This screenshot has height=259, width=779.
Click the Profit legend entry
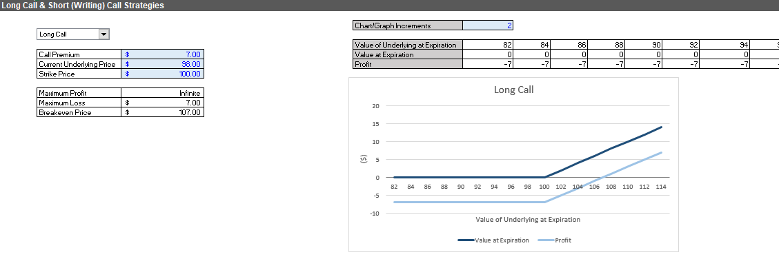[555, 240]
